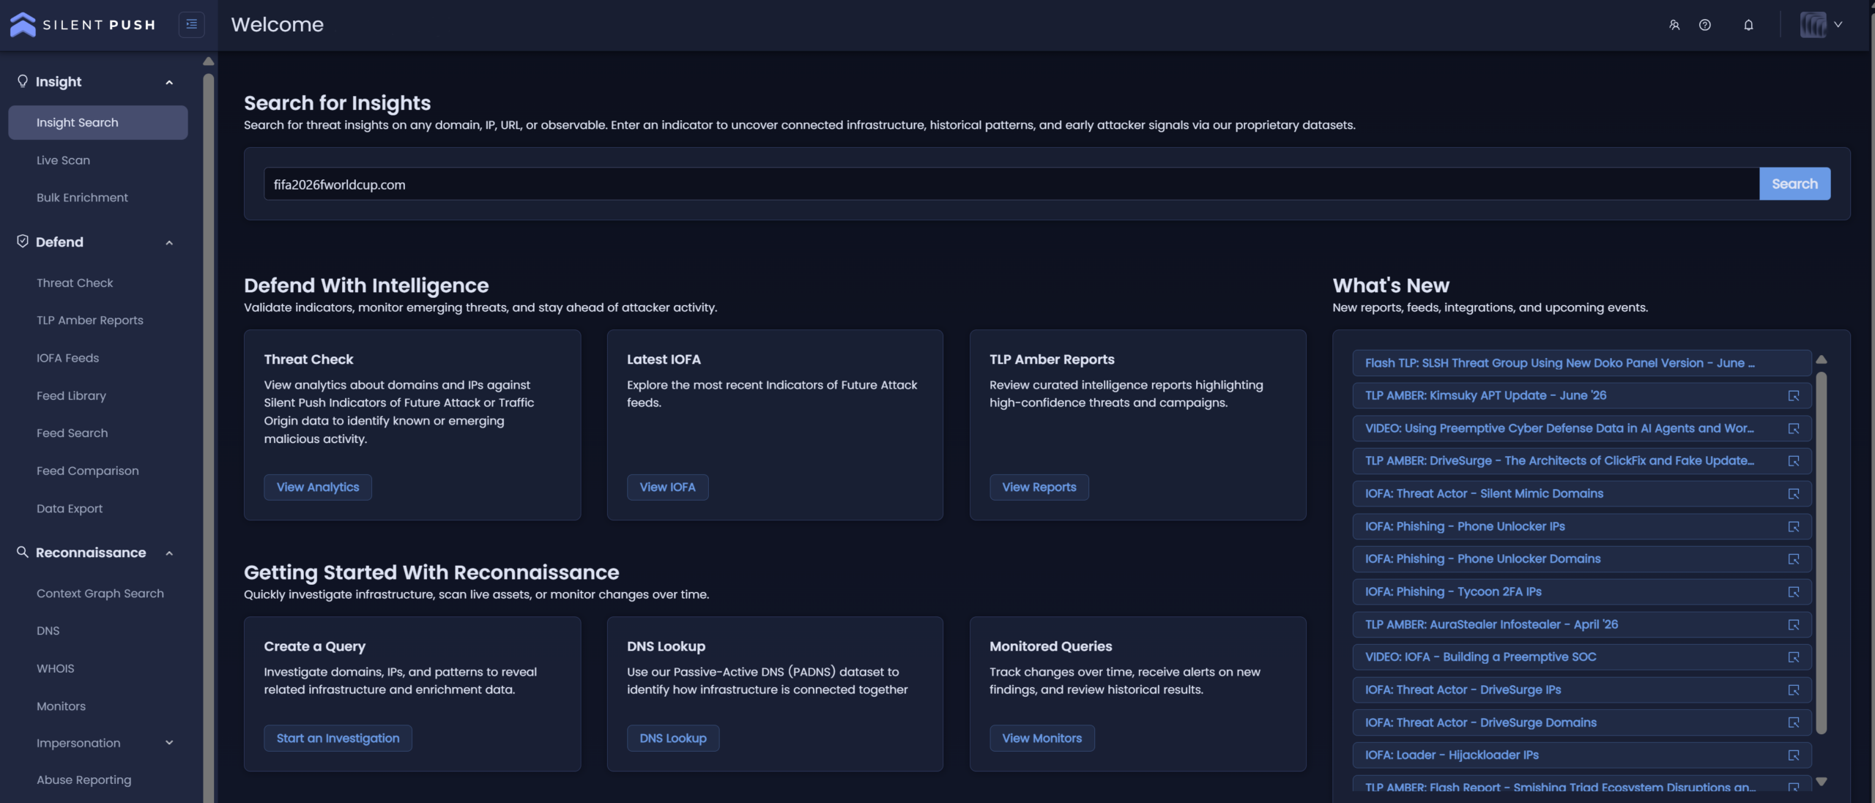
Task: Click View Reports button
Action: (x=1039, y=487)
